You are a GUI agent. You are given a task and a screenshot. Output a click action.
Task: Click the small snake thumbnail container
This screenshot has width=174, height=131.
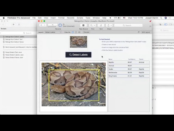78,42
